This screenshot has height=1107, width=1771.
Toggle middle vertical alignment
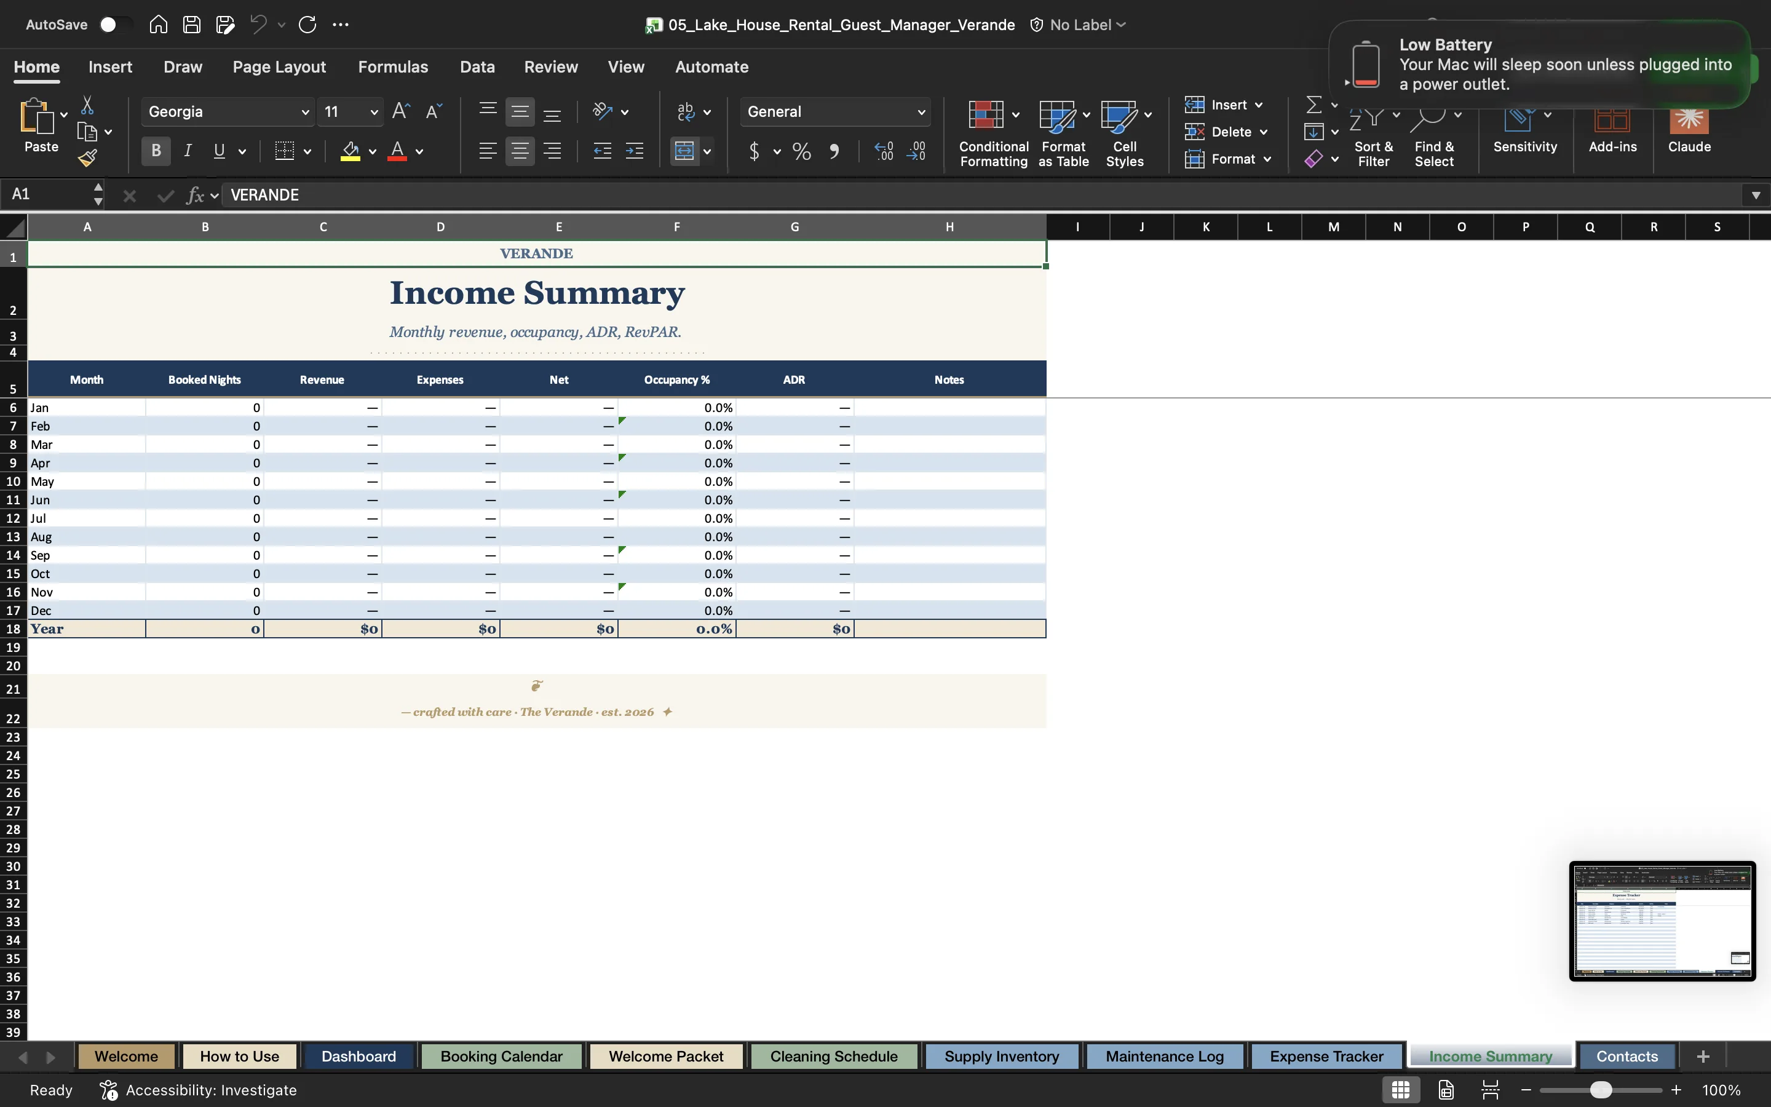[520, 112]
